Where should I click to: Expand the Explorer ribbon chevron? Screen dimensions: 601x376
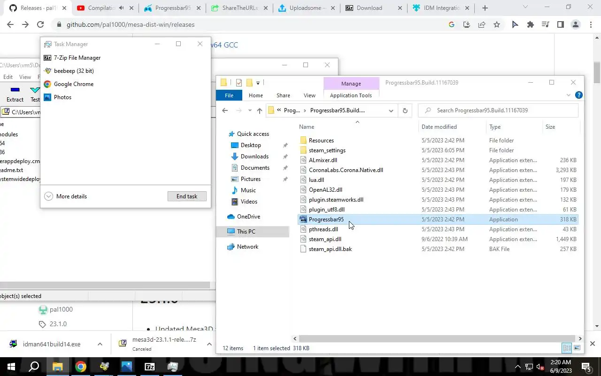568,95
